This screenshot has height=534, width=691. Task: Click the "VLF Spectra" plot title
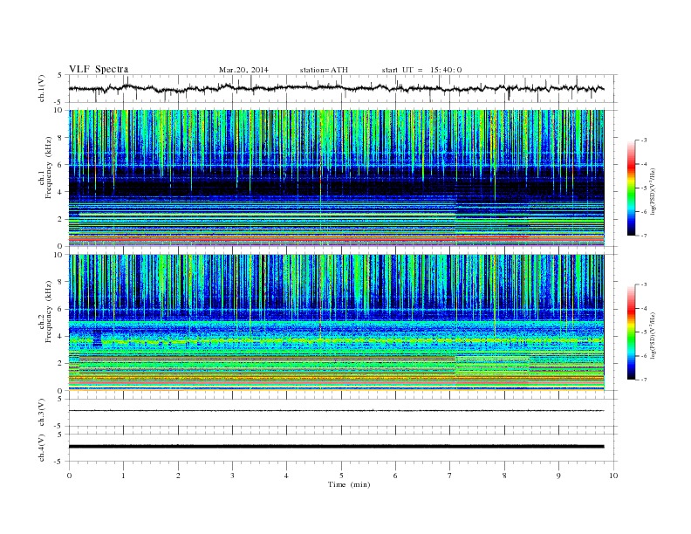[99, 69]
